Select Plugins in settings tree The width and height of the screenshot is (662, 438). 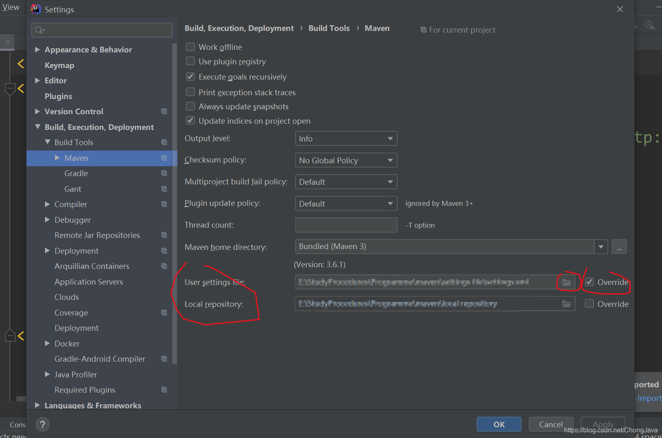click(x=58, y=96)
